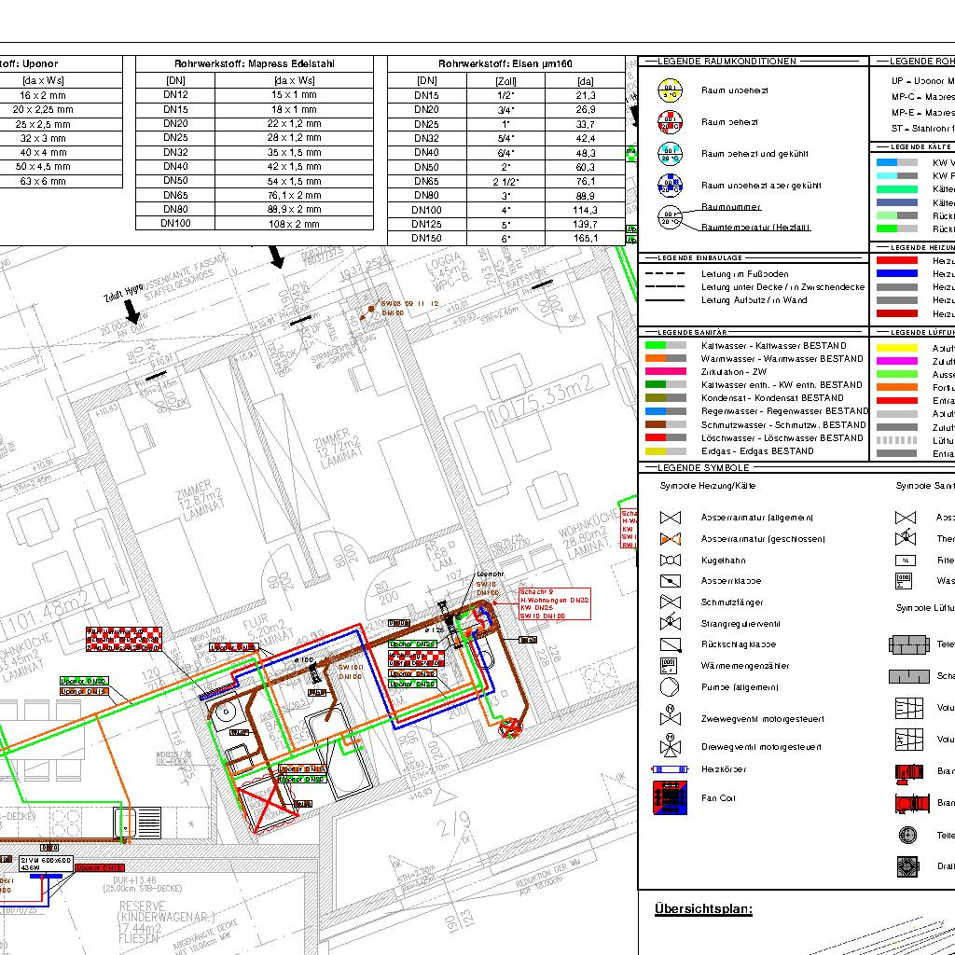Click the DN125 row label
The image size is (955, 955).
(x=427, y=224)
